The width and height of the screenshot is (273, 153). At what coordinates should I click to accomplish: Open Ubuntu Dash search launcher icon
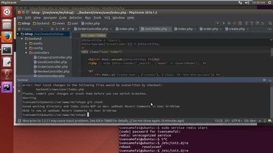tap(7, 12)
